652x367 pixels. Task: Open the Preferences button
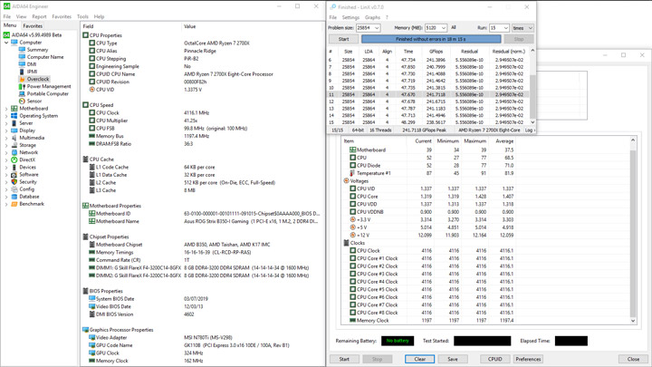tap(528, 359)
